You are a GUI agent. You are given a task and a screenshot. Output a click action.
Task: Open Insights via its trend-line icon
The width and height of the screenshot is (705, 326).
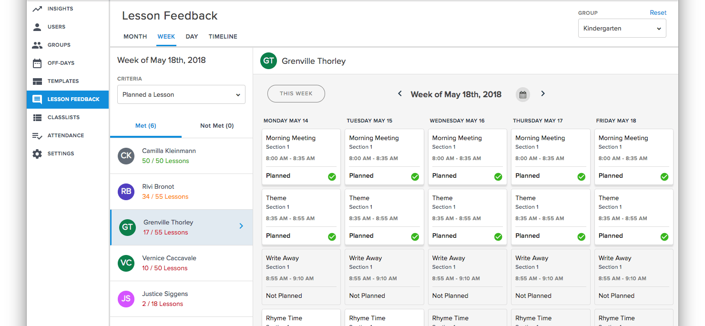coord(37,9)
